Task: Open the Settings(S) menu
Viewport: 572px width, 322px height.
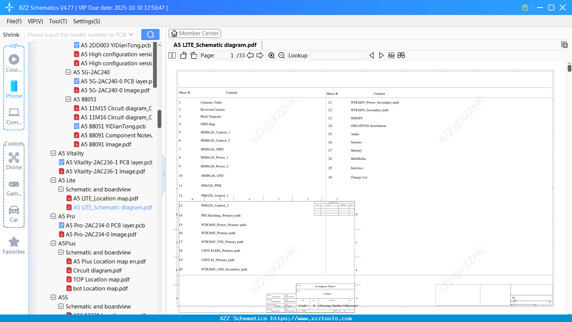Action: point(87,21)
